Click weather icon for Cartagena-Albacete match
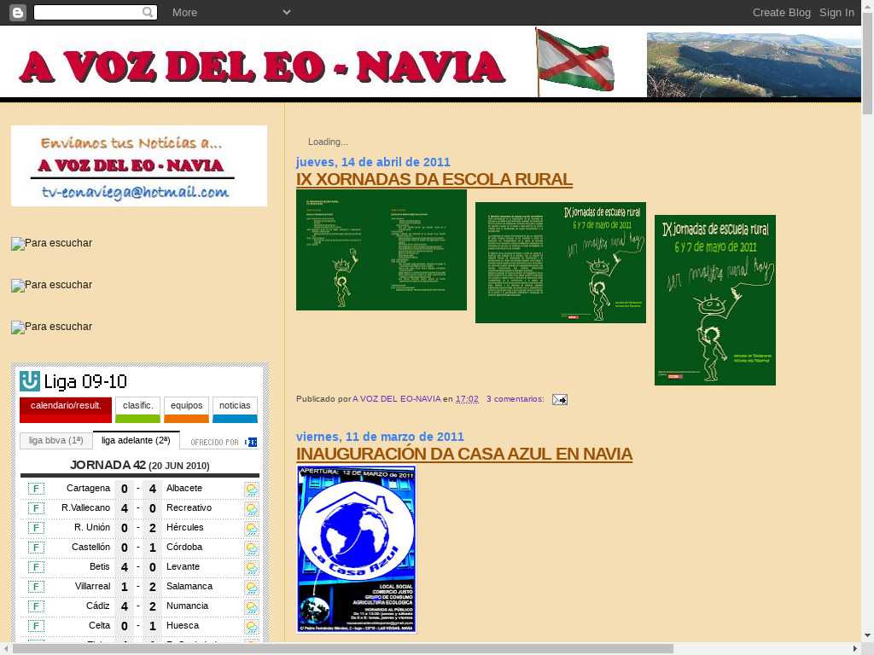This screenshot has width=874, height=655. point(251,489)
